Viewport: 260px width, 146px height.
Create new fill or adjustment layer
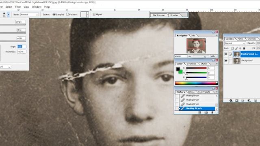(249, 101)
